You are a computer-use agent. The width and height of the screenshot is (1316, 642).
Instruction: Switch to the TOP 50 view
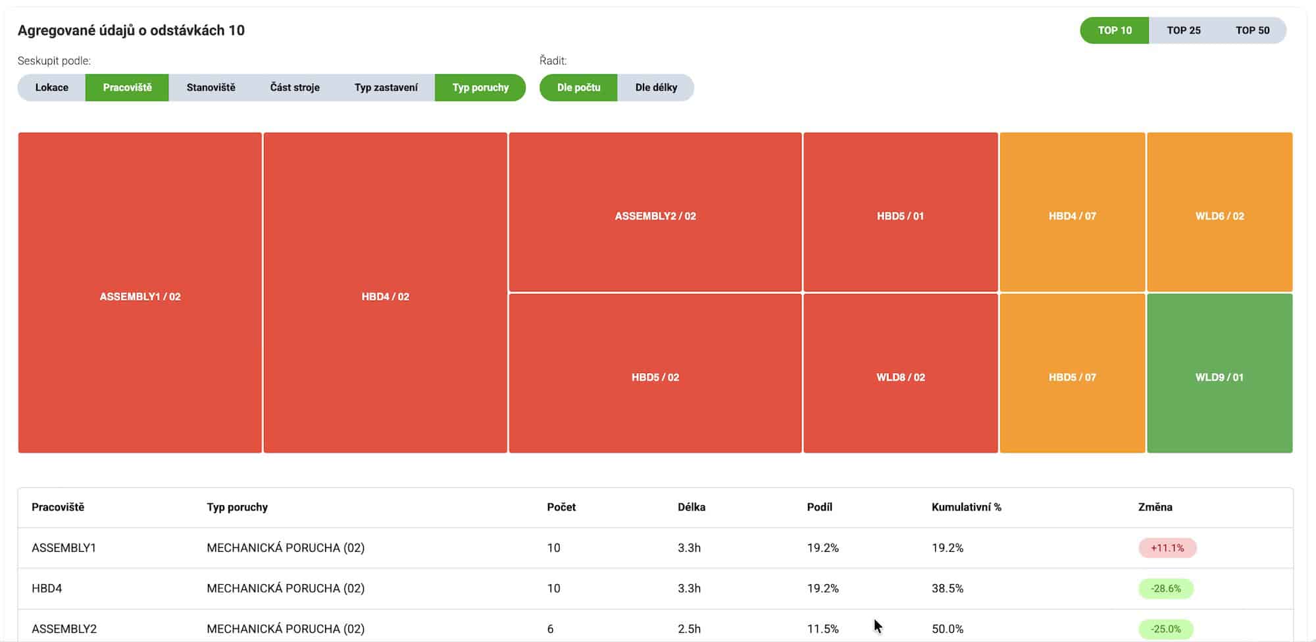point(1253,30)
